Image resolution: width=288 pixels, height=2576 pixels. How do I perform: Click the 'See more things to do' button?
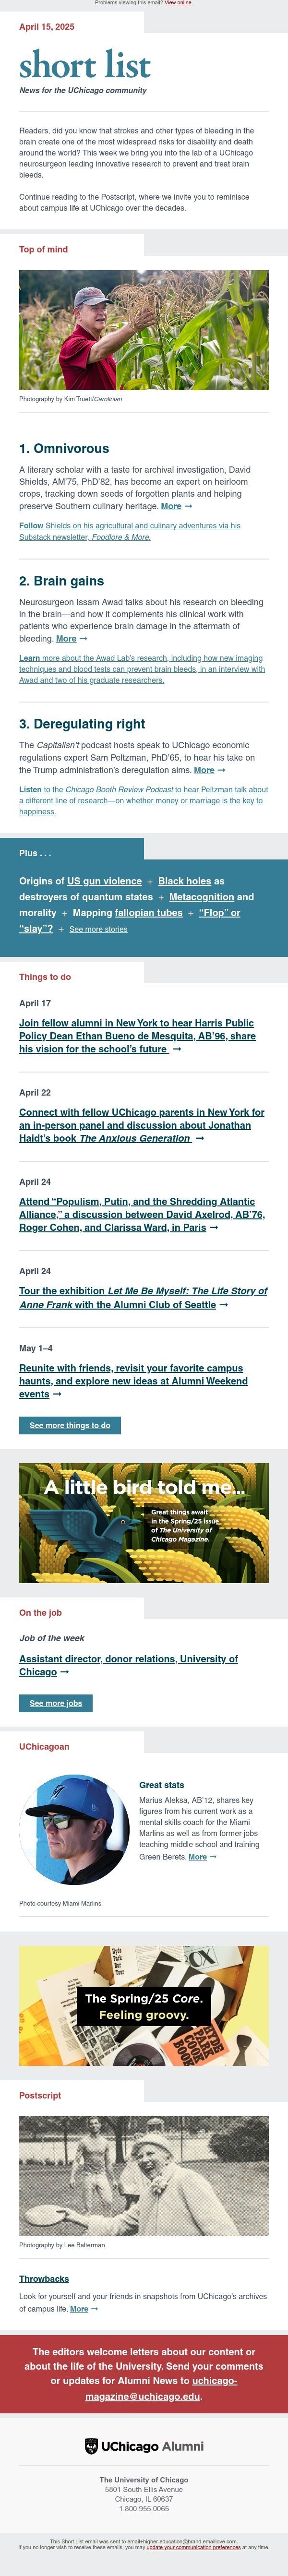pos(70,1425)
